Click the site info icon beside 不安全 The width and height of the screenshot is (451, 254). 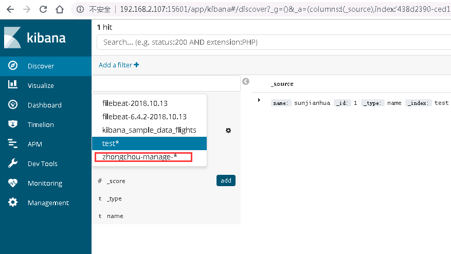click(80, 9)
